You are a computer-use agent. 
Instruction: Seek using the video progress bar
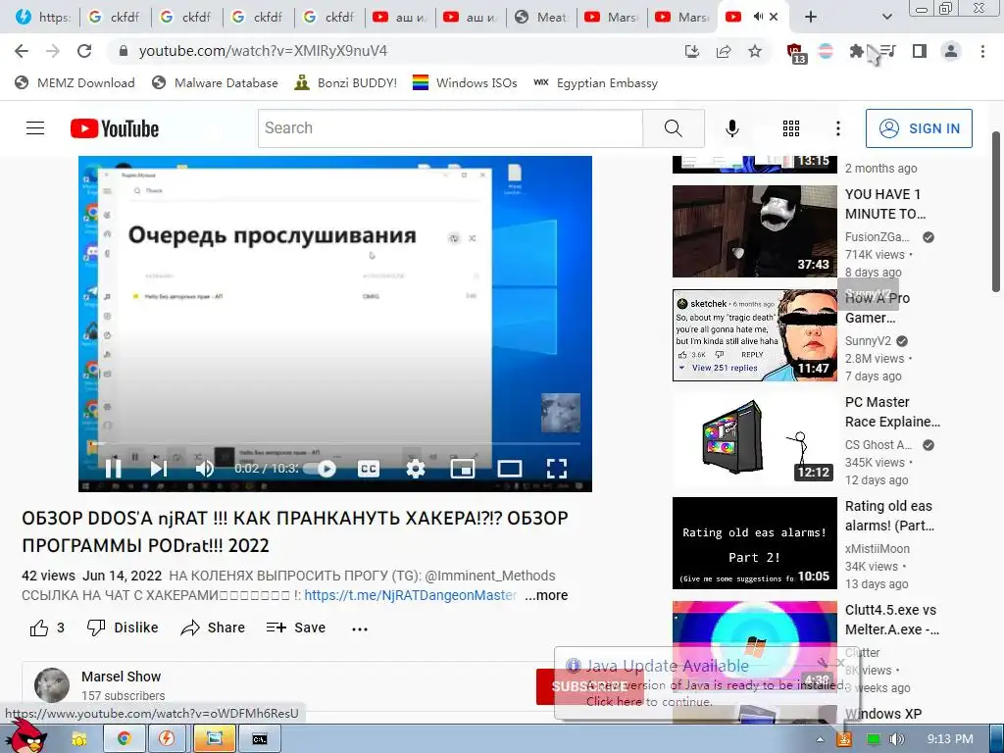pyautogui.click(x=335, y=443)
